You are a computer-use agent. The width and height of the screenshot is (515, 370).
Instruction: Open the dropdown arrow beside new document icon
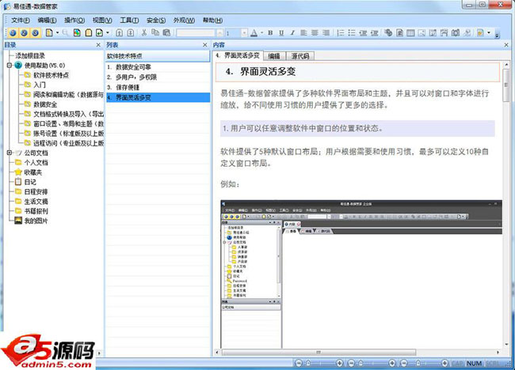point(58,32)
